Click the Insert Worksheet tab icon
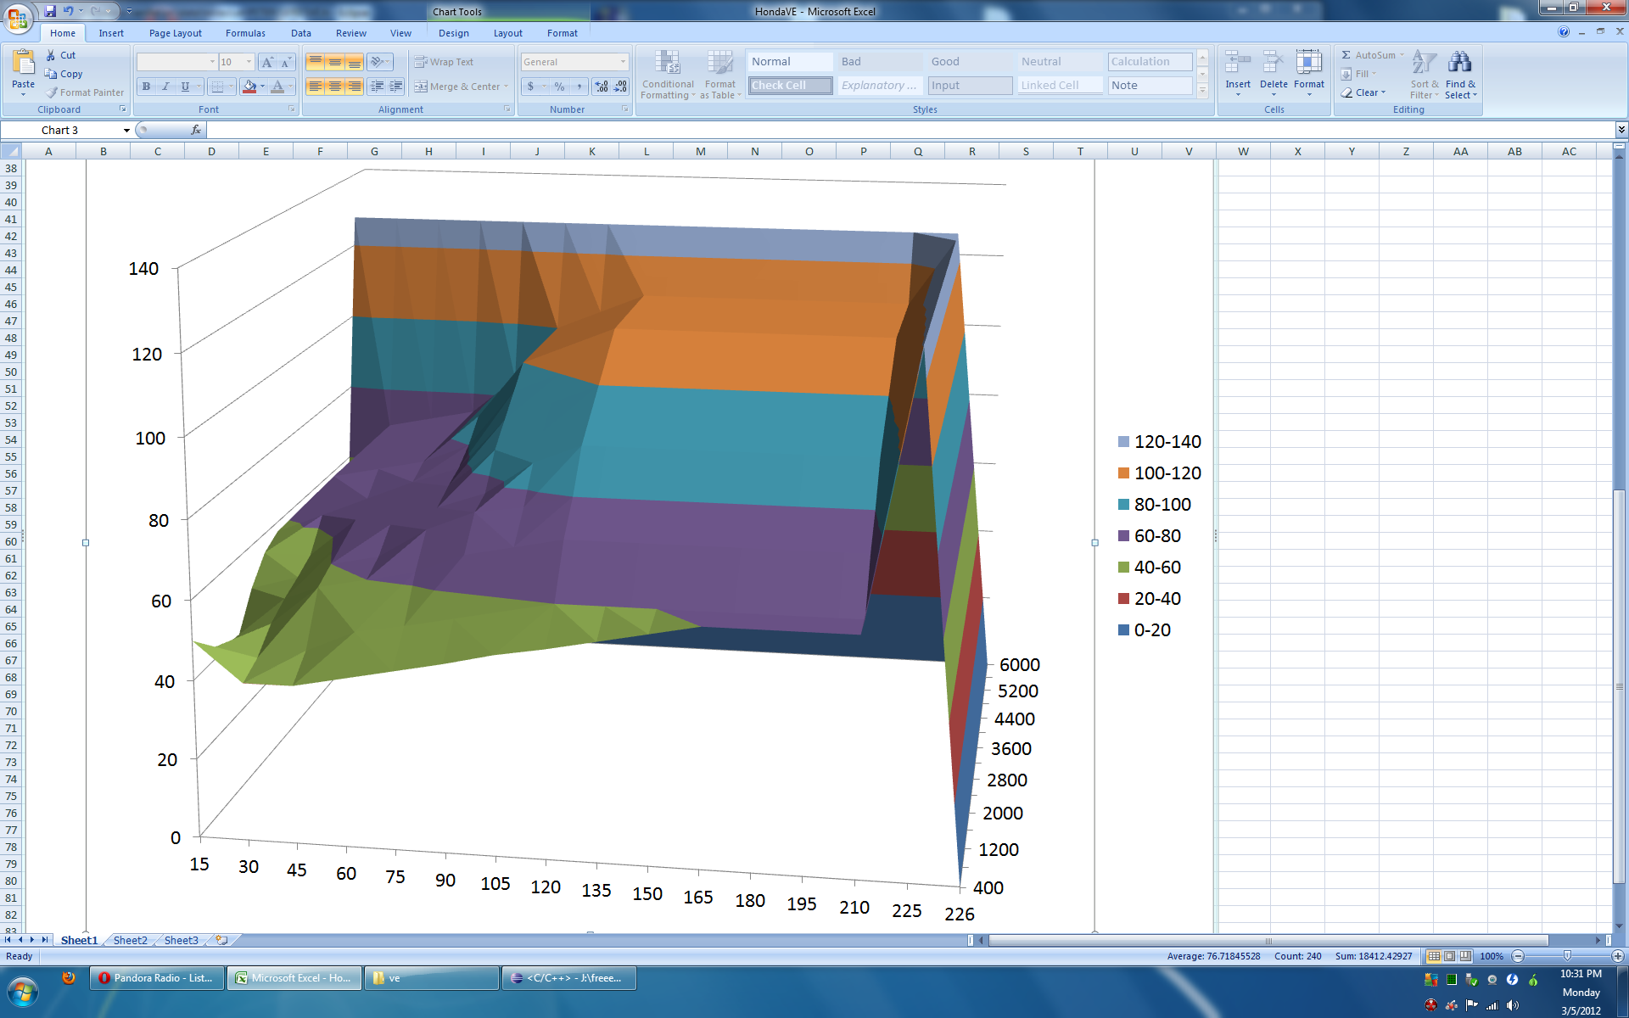The image size is (1629, 1018). 222,940
